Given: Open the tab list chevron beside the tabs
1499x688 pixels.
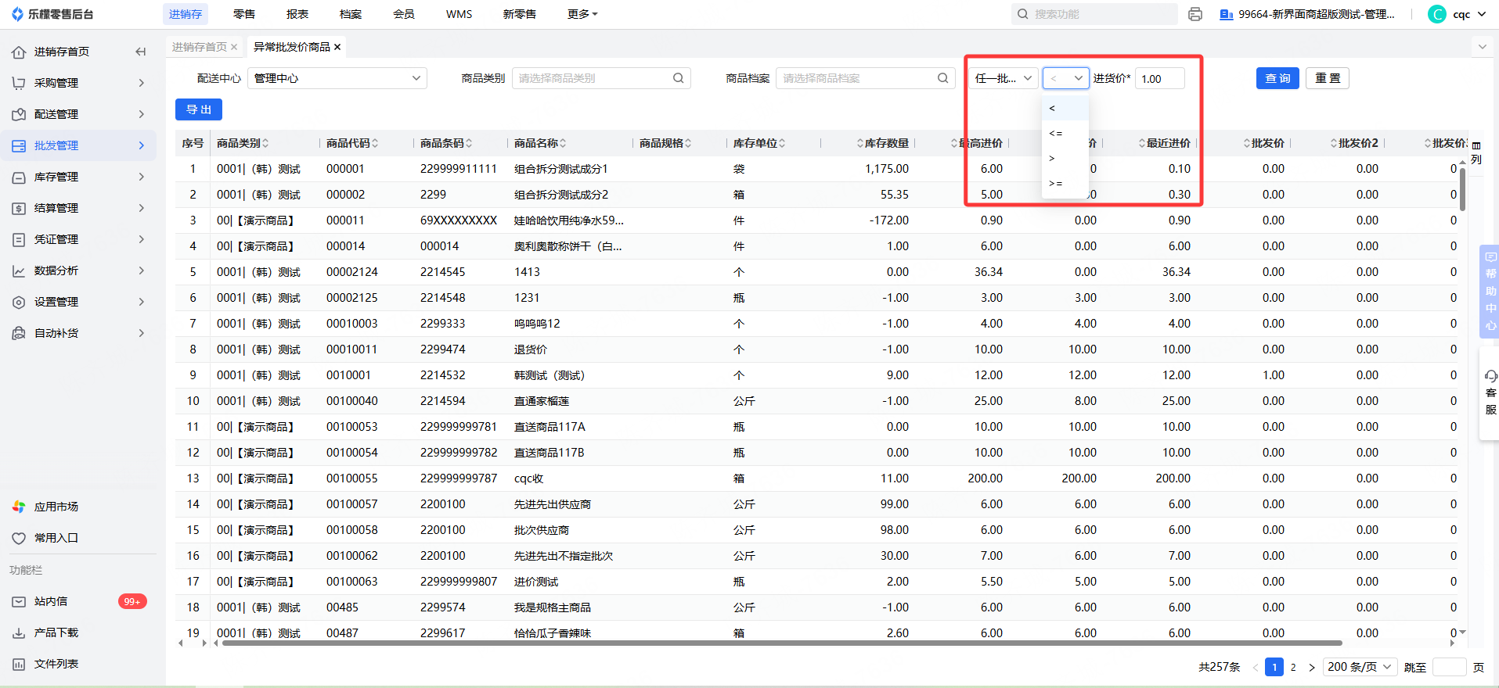Looking at the screenshot, I should [1482, 47].
